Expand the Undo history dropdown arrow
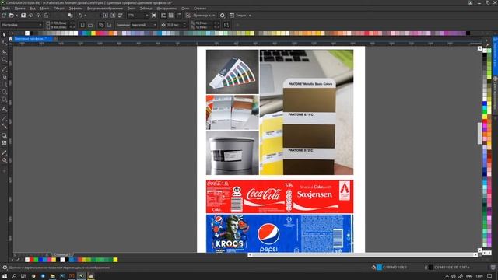The image size is (498, 280). (x=85, y=16)
